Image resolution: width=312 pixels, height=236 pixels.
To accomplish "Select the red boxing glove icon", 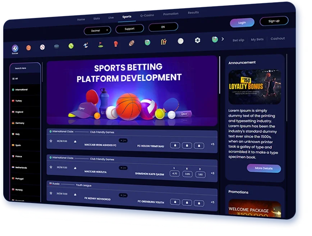I will [x=116, y=43].
